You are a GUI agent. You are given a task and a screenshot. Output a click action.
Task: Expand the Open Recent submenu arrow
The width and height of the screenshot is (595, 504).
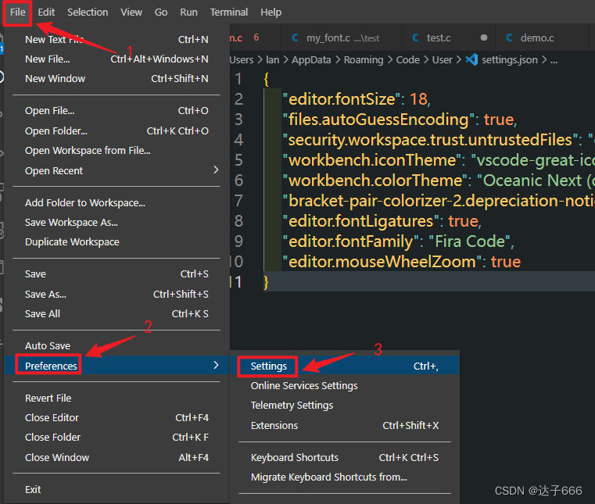pyautogui.click(x=216, y=170)
